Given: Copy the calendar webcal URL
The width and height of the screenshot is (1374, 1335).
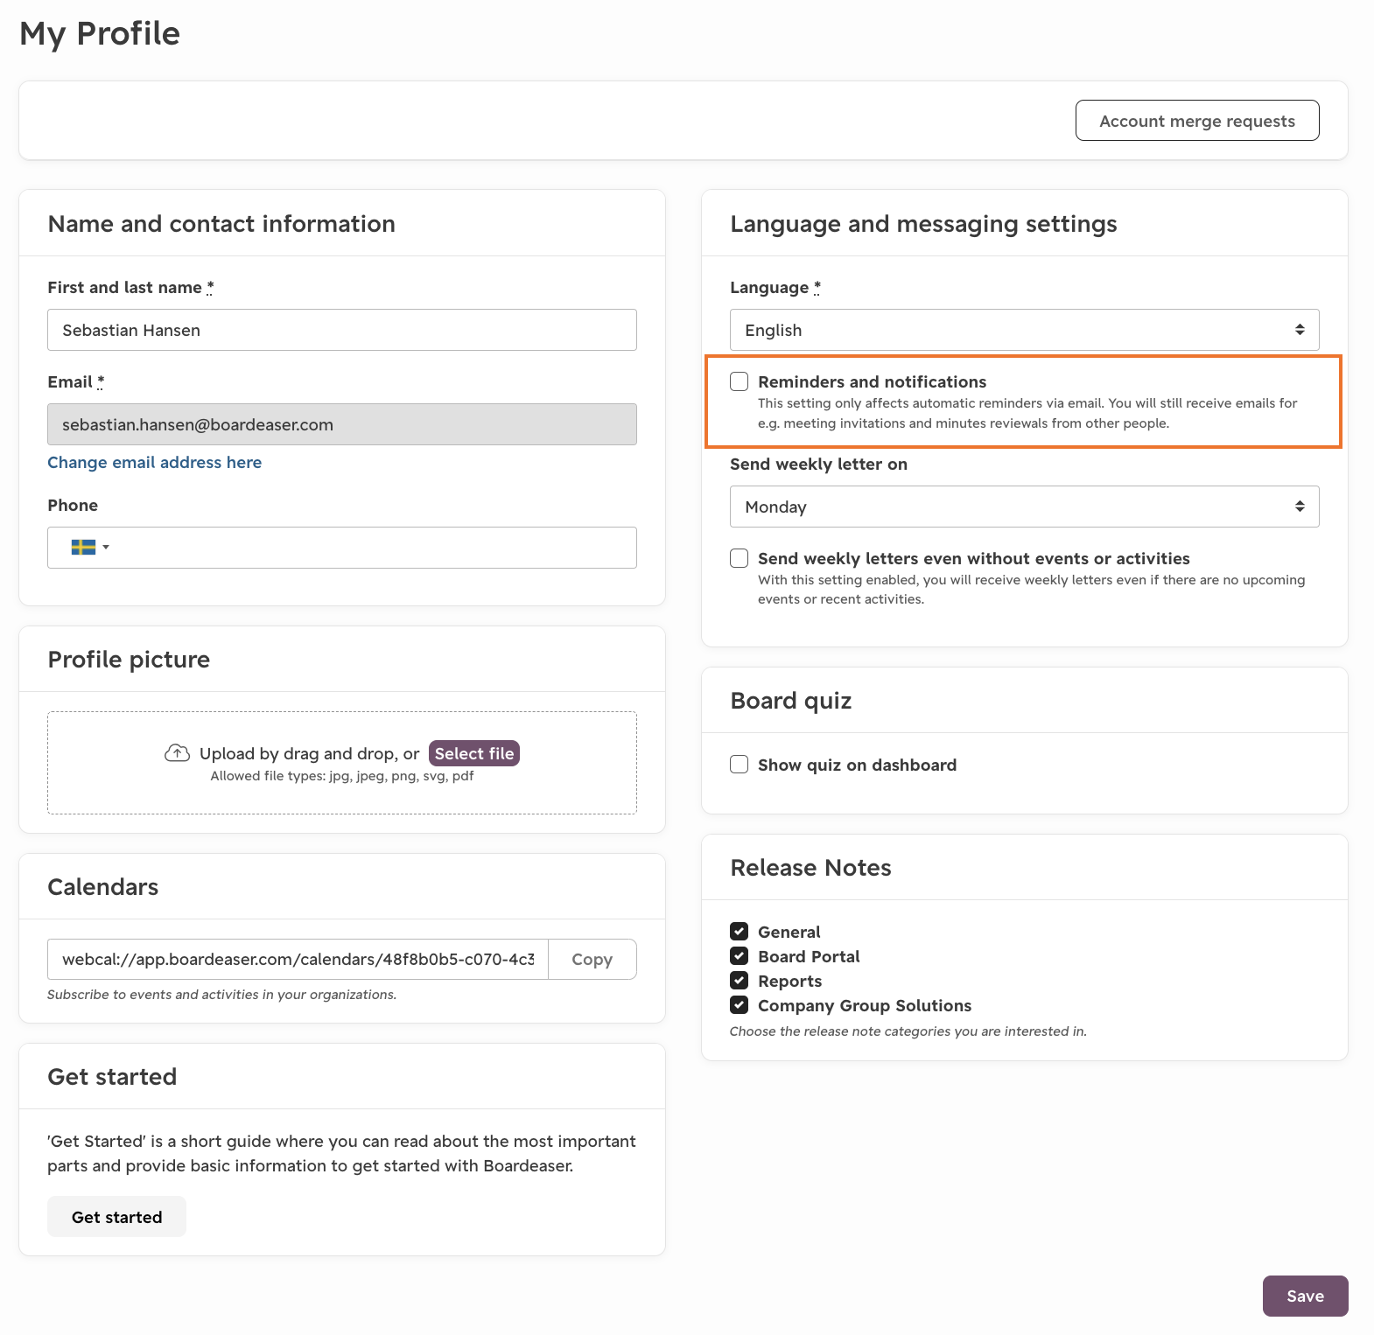Looking at the screenshot, I should click(592, 960).
